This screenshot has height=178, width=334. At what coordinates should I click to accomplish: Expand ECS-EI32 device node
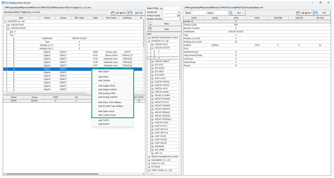pyautogui.click(x=152, y=65)
